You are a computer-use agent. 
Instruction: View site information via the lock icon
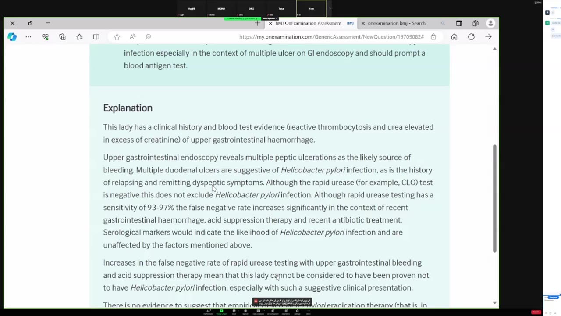coord(433,37)
